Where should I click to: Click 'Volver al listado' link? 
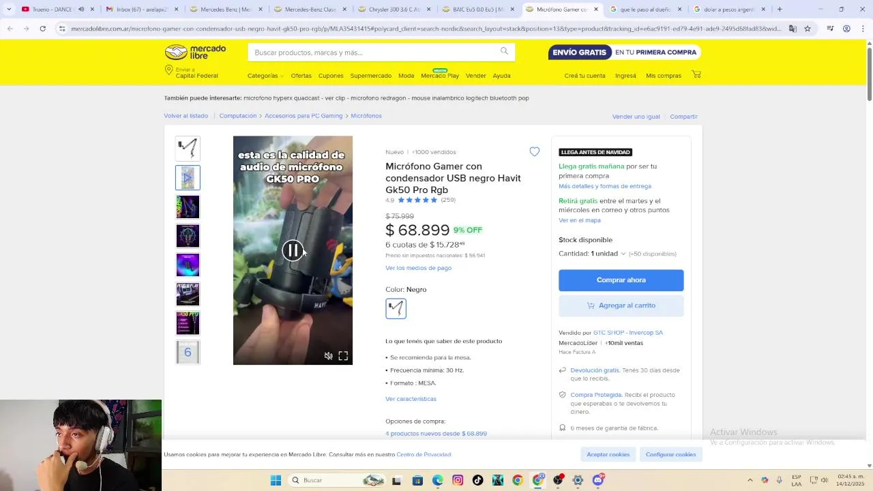(x=186, y=116)
